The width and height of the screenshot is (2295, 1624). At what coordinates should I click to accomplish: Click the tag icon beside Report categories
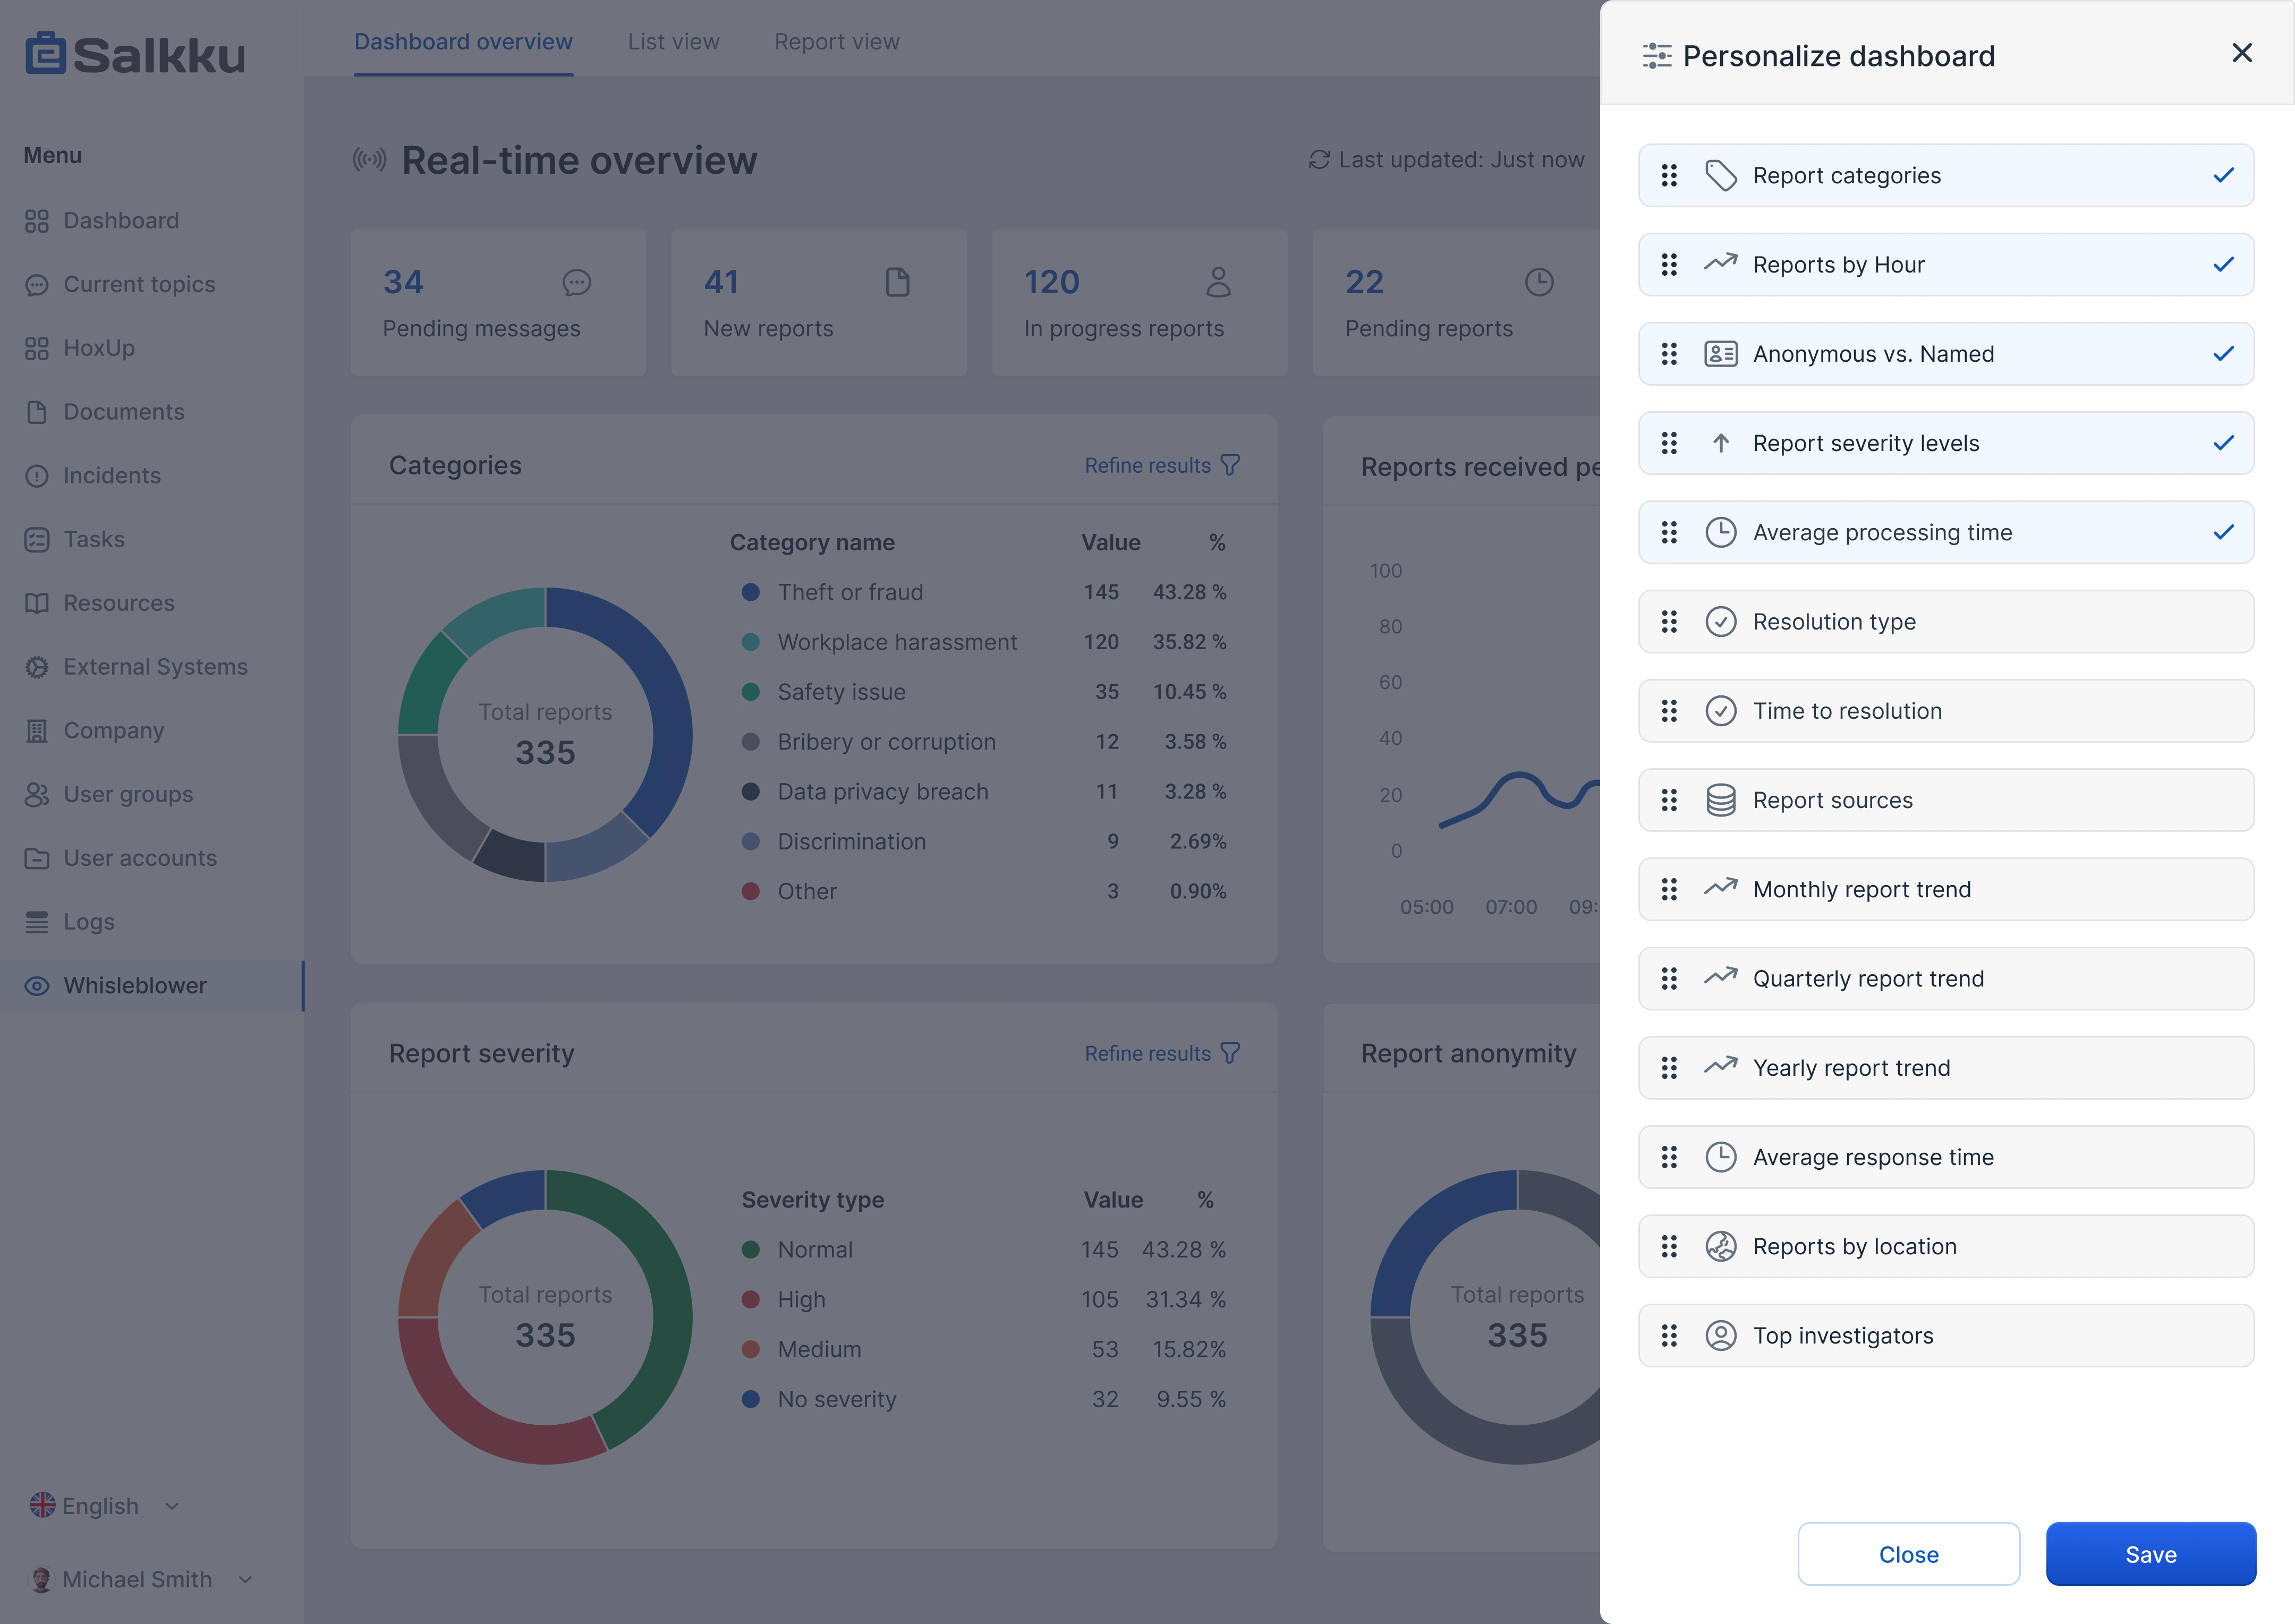coord(1720,176)
